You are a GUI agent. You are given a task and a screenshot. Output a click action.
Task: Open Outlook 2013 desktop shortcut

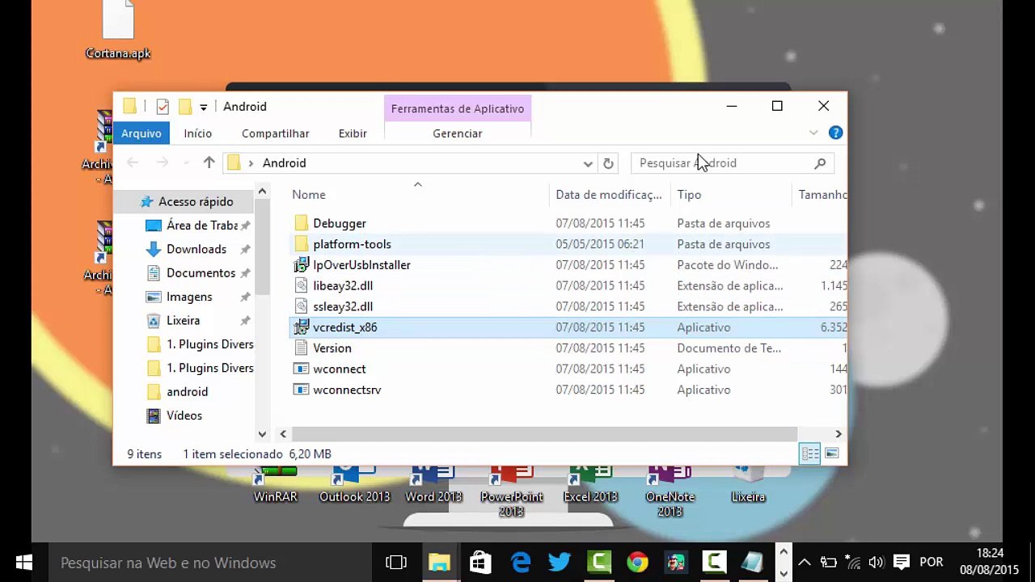(x=354, y=485)
